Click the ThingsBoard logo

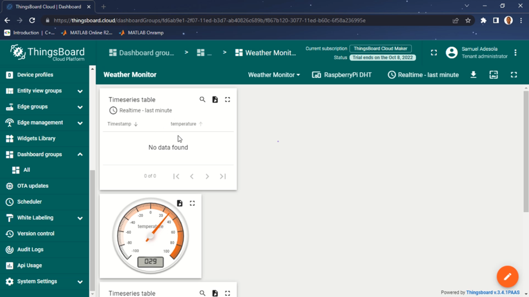47,53
